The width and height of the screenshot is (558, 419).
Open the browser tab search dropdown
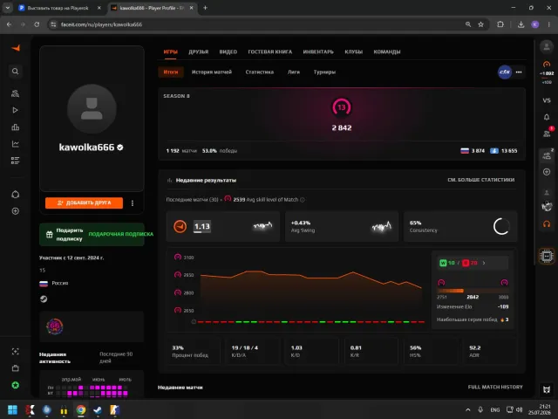click(7, 8)
